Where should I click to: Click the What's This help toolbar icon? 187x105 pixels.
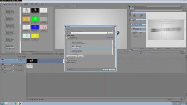click(x=46, y=4)
